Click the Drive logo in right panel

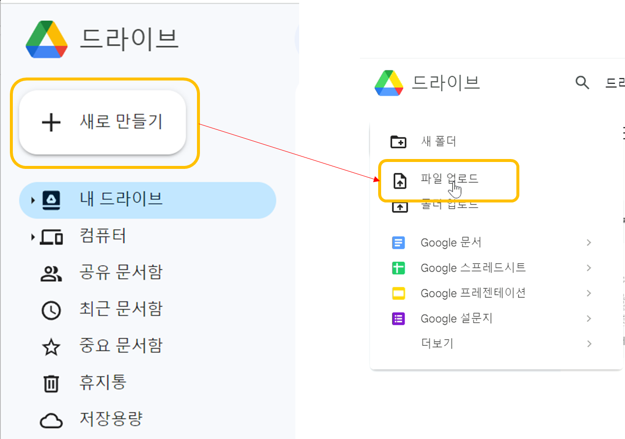pyautogui.click(x=390, y=82)
